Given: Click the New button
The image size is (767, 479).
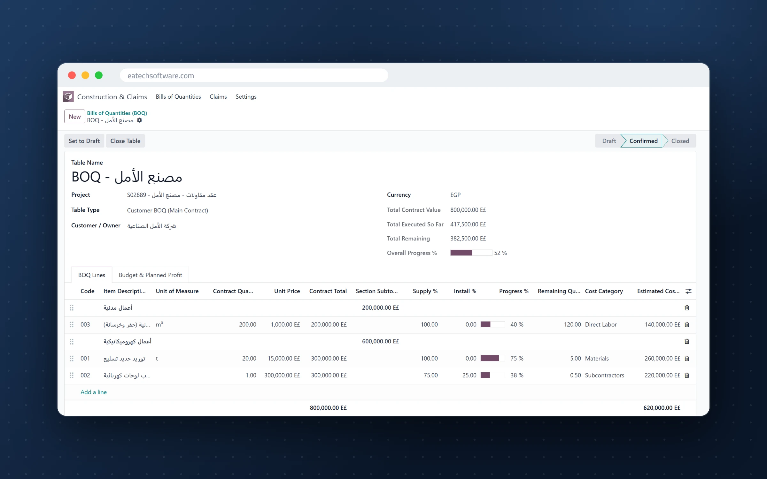Looking at the screenshot, I should [75, 117].
